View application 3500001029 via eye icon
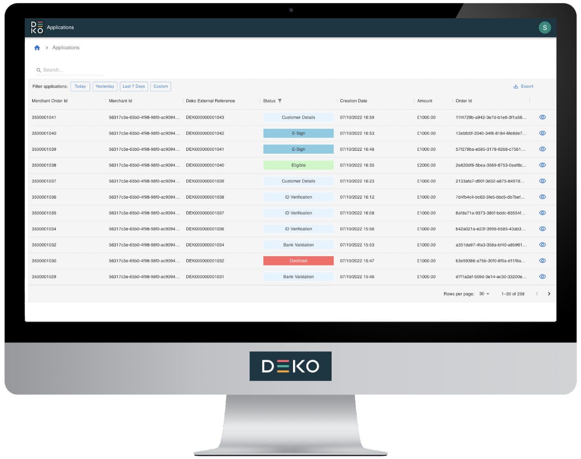This screenshot has width=581, height=459. [x=542, y=277]
